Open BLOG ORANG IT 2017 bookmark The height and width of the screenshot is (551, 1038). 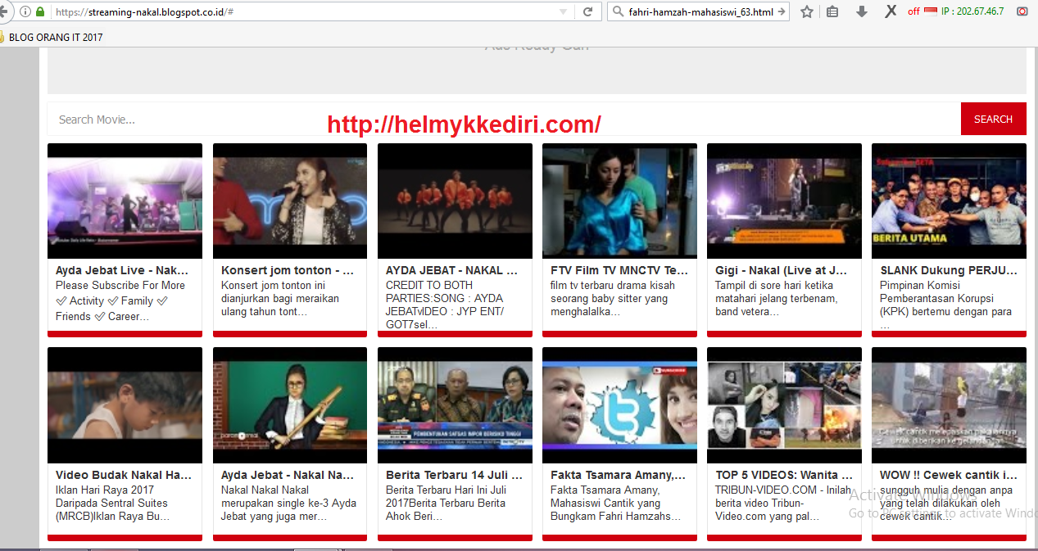[56, 37]
